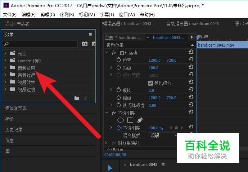Select the 预设 folder row

tap(48, 53)
